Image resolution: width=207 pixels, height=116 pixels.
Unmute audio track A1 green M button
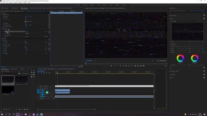click(47, 92)
